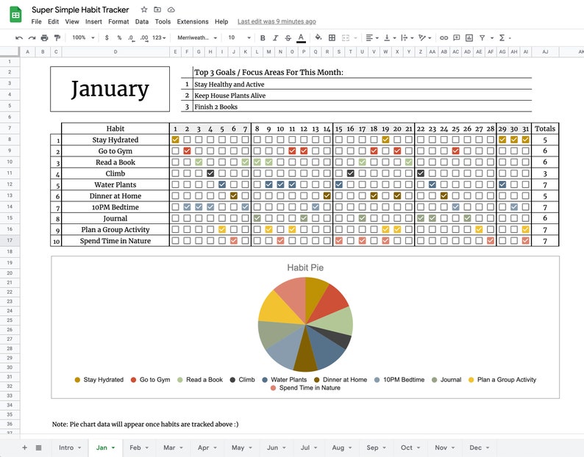Open the borders tool
The width and height of the screenshot is (584, 457).
(x=332, y=37)
